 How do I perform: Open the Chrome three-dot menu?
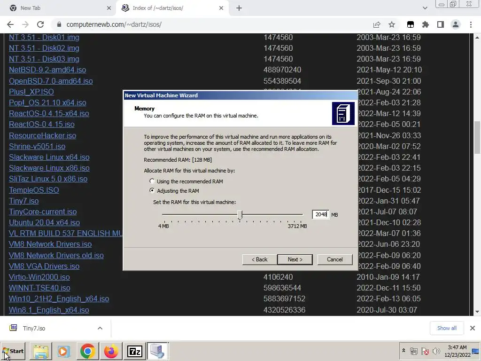coord(471,24)
